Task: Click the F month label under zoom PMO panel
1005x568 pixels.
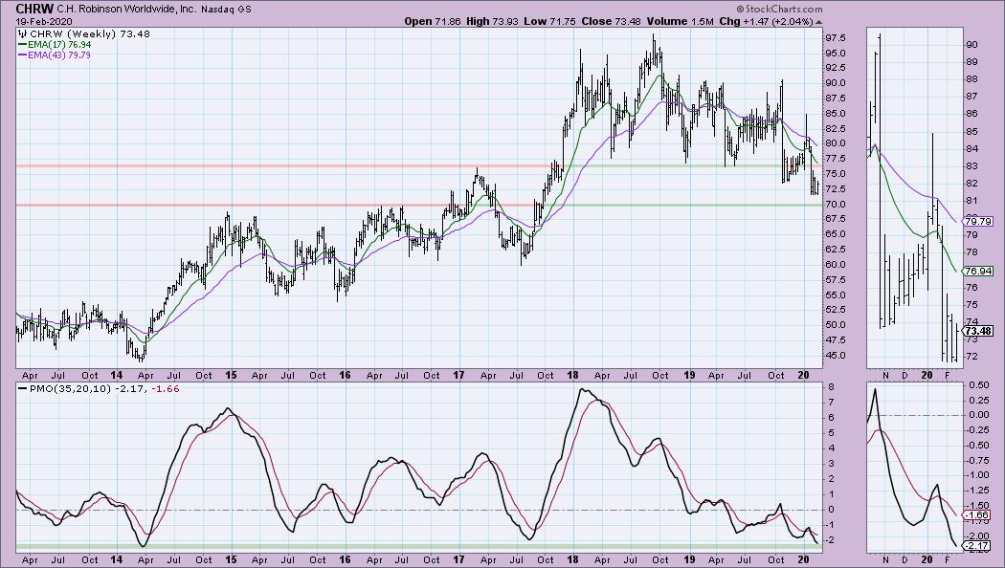Action: coord(948,559)
